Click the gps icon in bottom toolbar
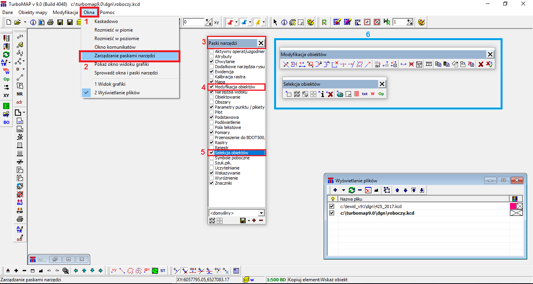Screen dimensions: 533x284 point(147,270)
